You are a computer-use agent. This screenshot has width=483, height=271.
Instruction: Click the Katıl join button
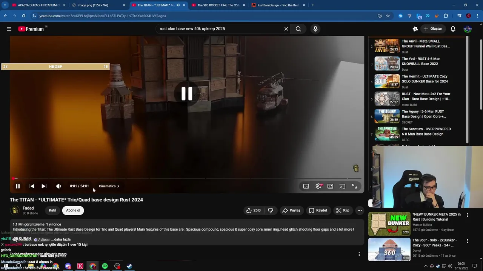(52, 210)
